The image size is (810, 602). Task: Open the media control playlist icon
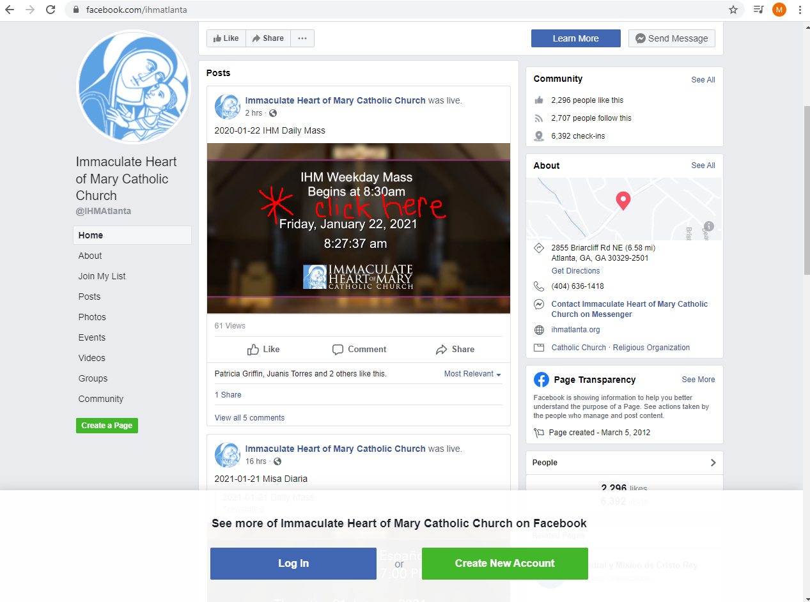tap(758, 10)
